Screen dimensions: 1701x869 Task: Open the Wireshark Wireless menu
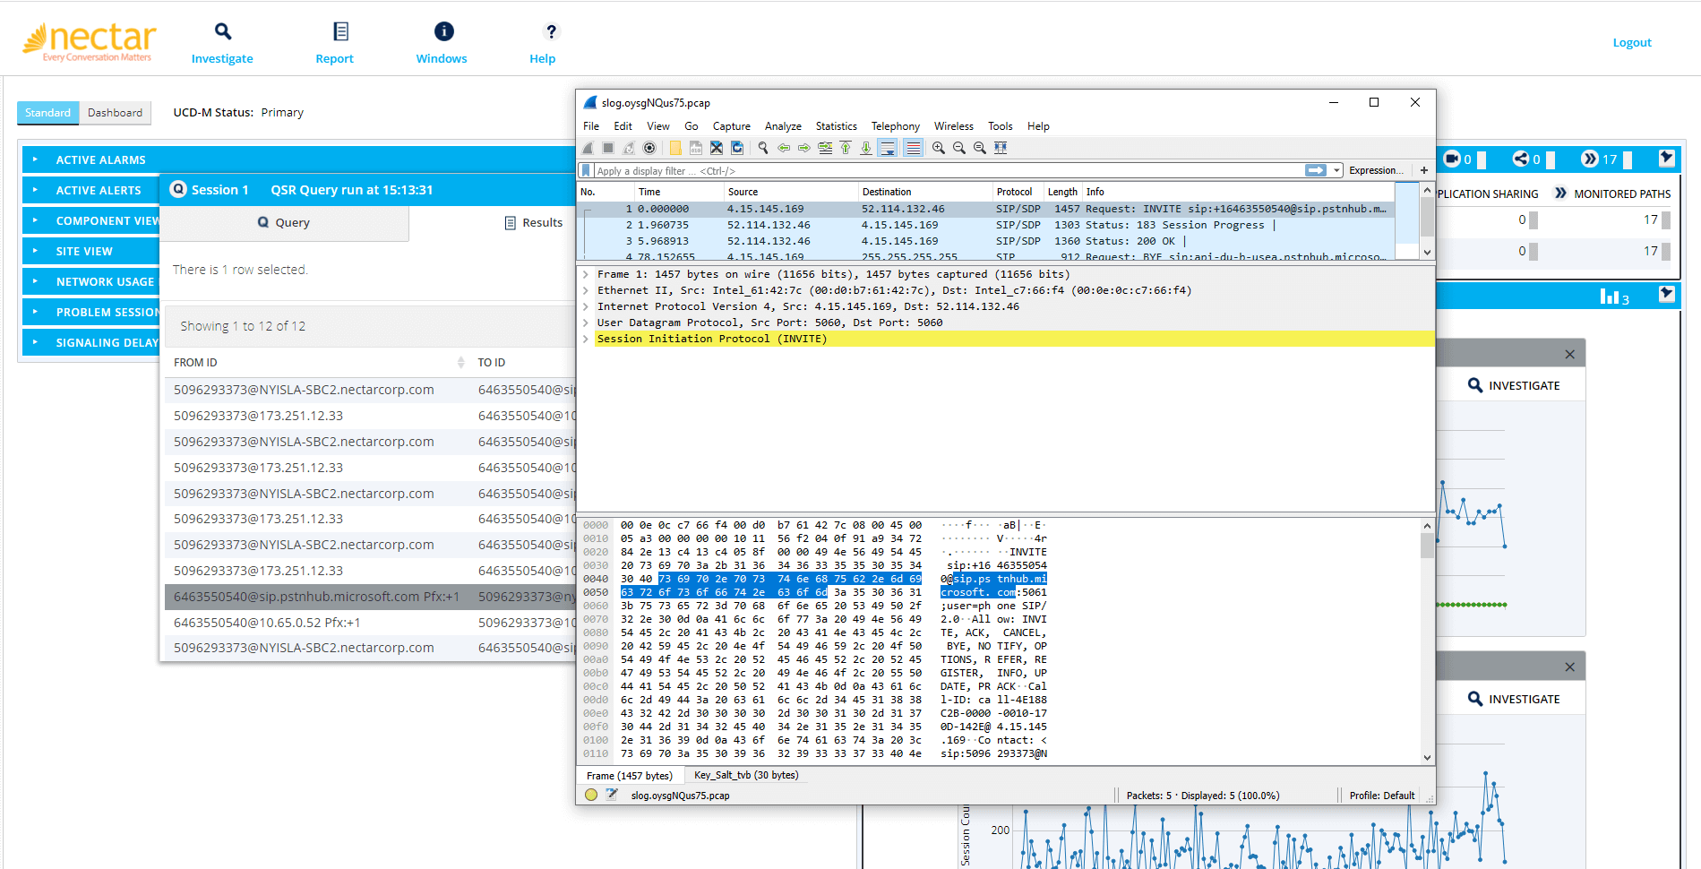[954, 126]
